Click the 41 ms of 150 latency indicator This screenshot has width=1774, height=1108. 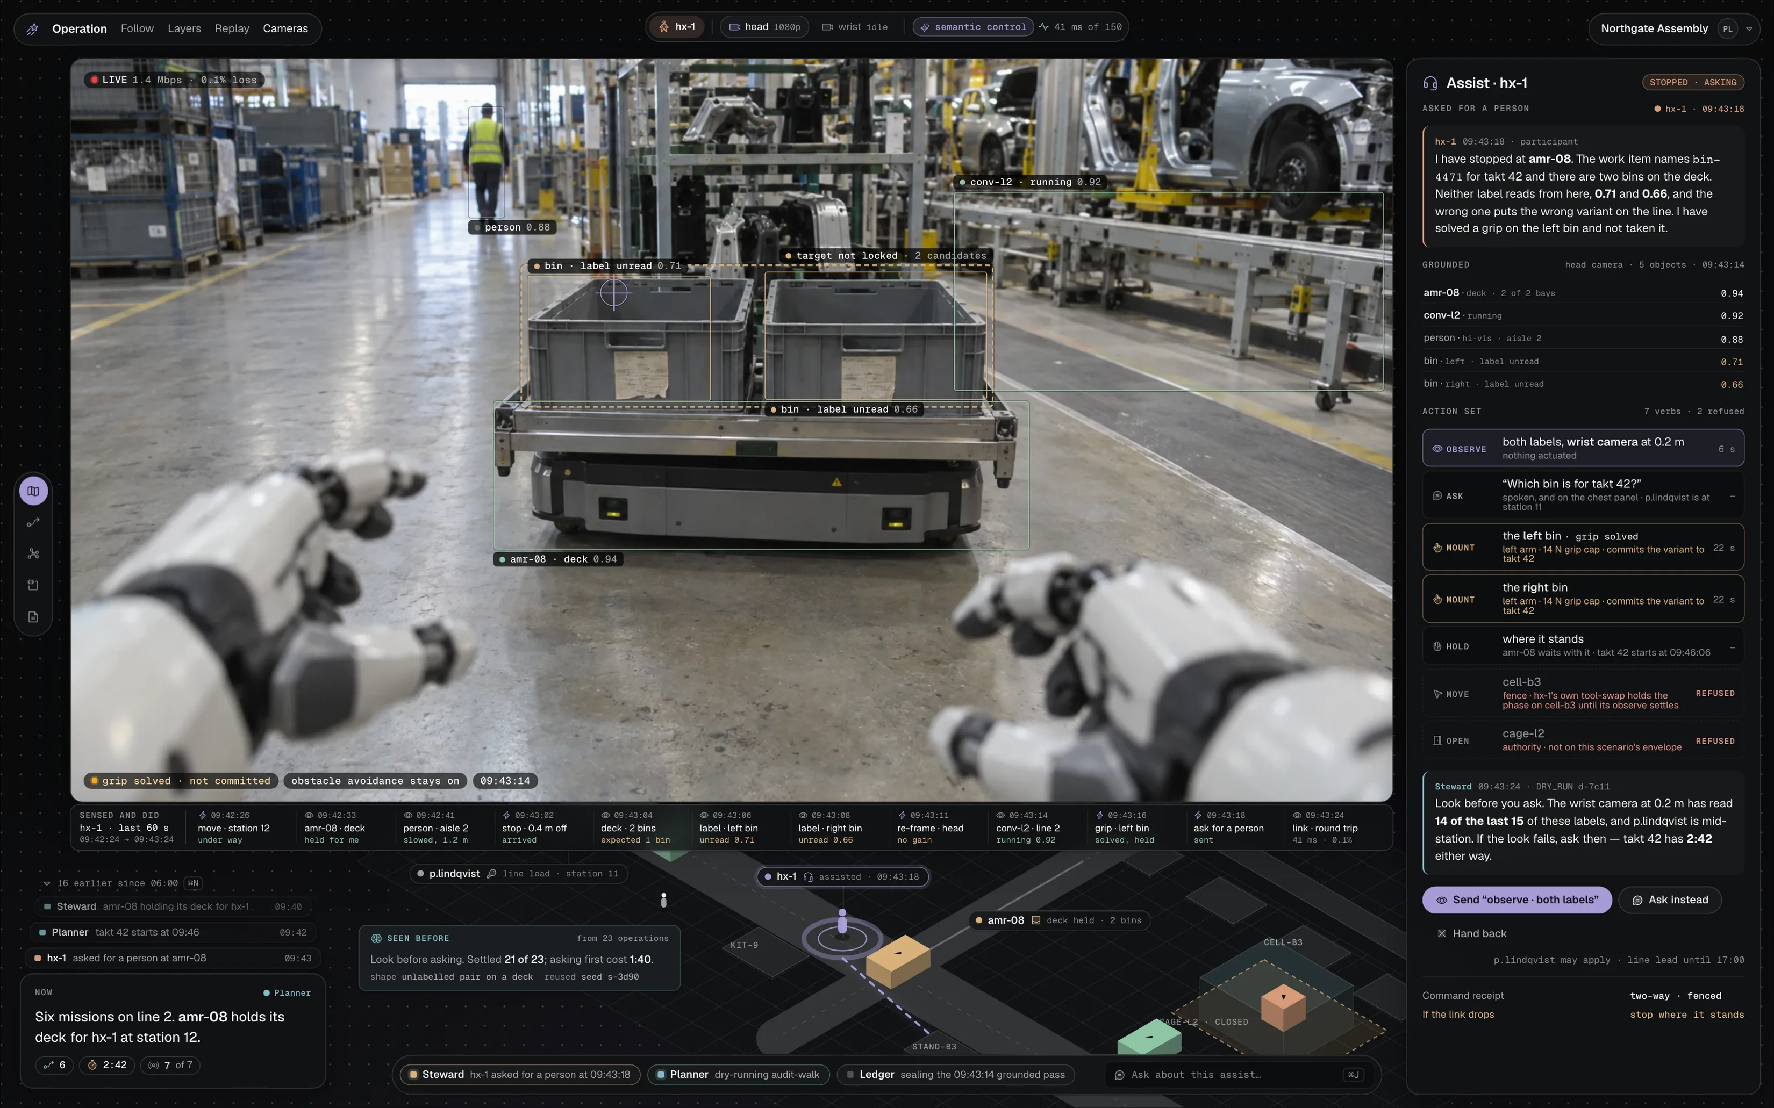pos(1080,27)
